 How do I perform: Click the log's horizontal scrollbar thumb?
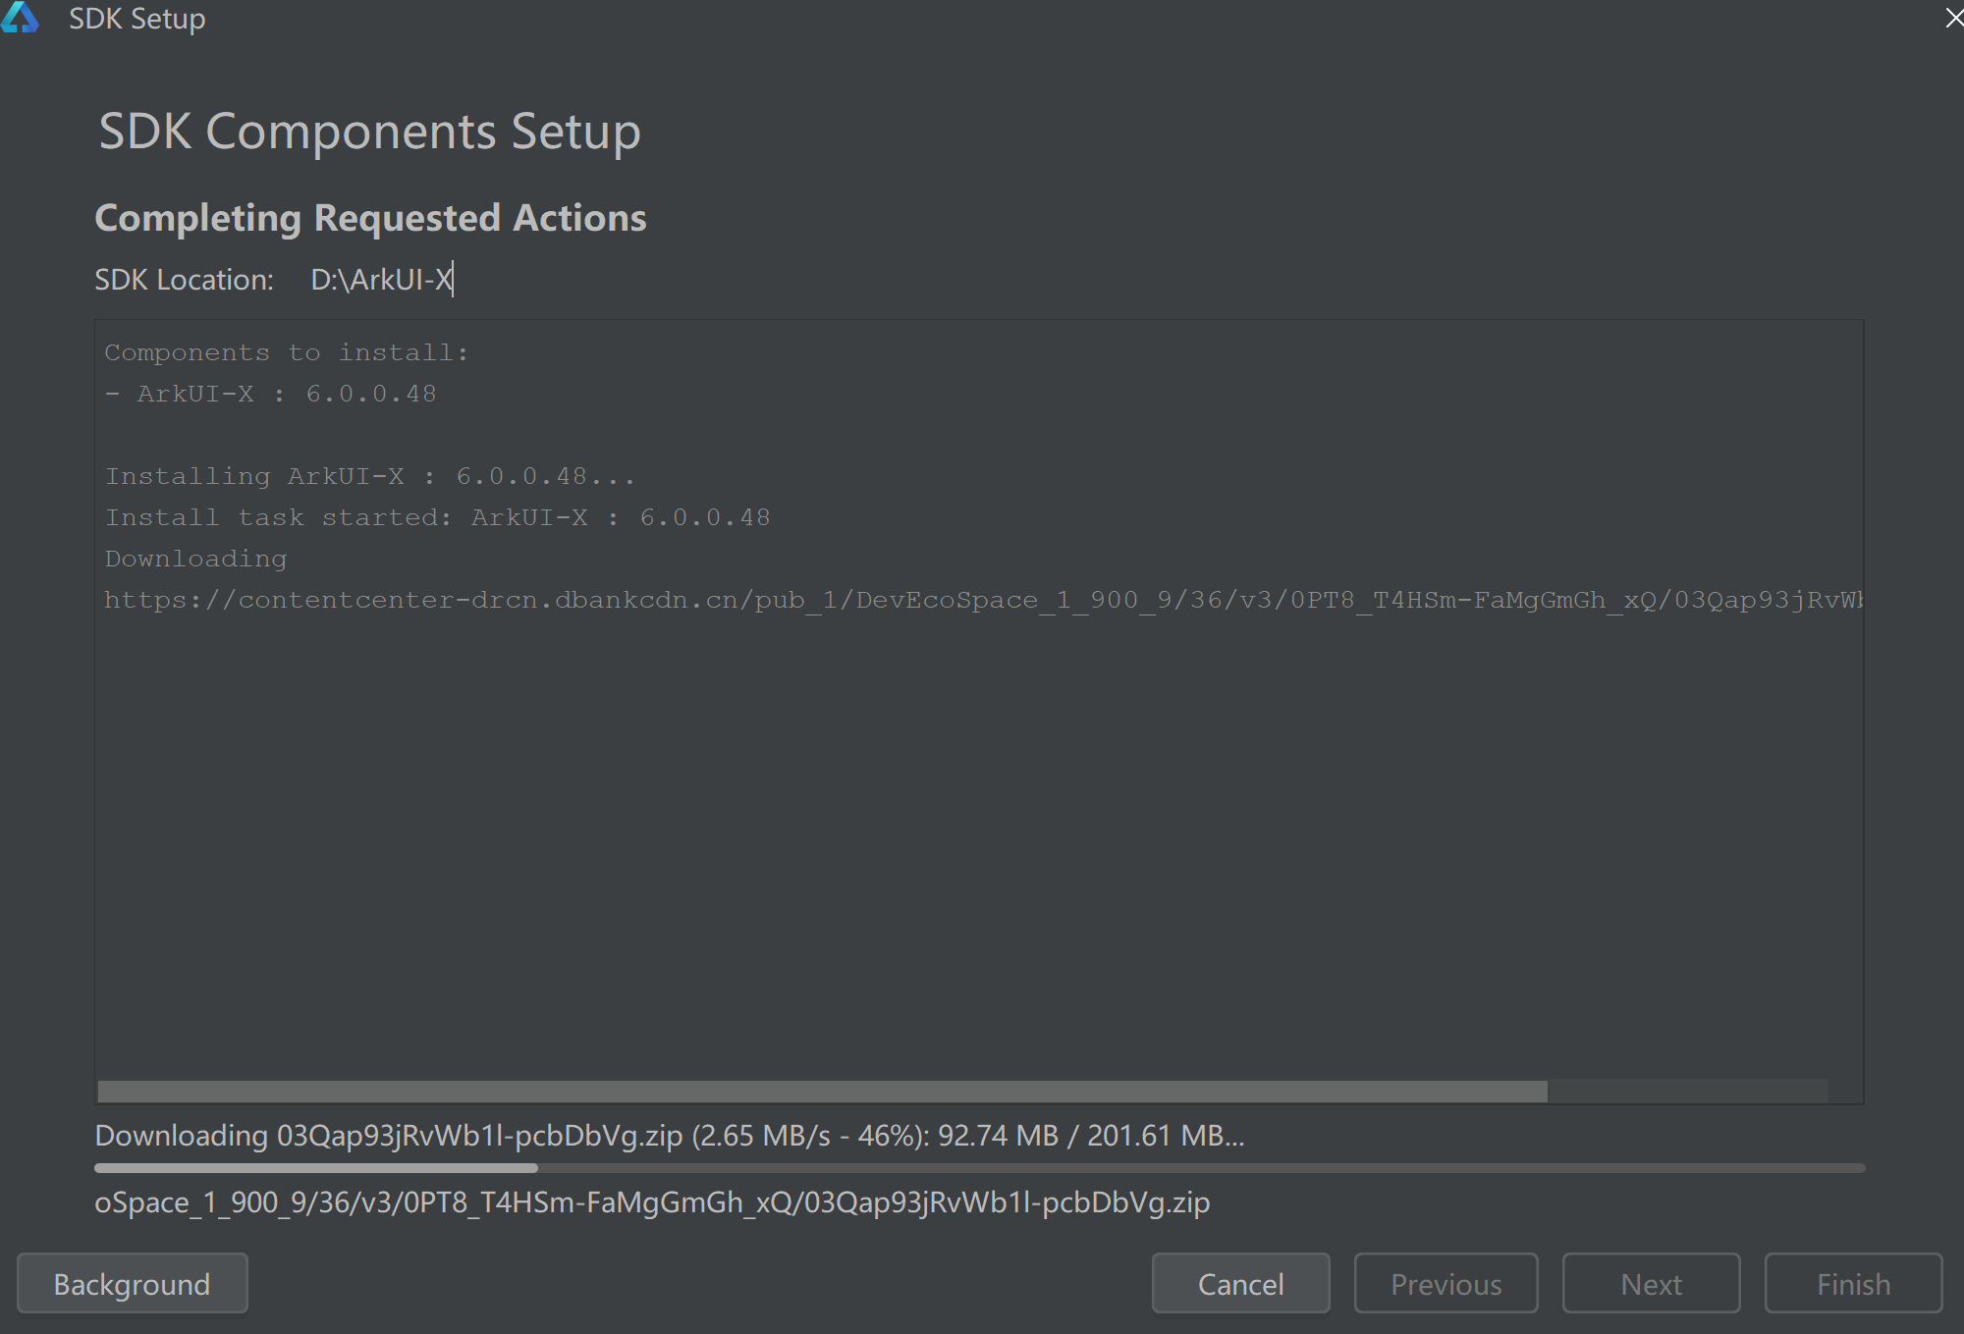[x=822, y=1091]
